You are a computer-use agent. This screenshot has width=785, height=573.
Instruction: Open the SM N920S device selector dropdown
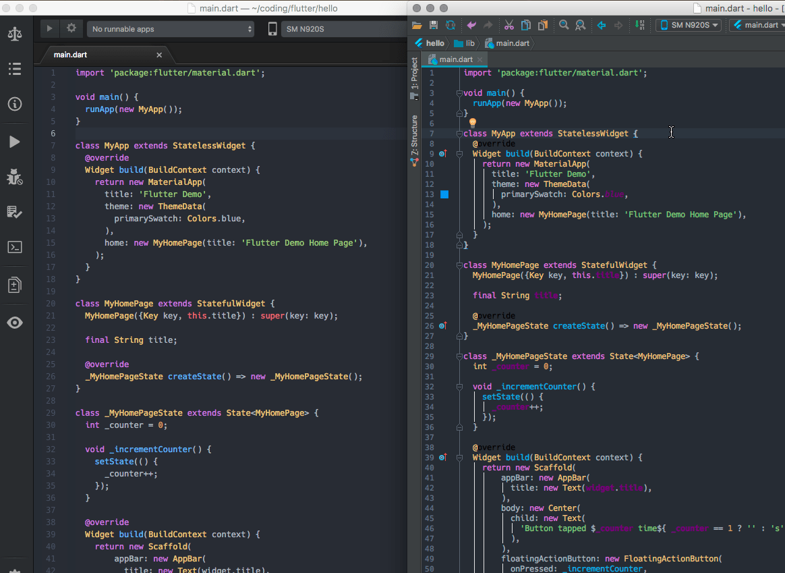coord(689,25)
